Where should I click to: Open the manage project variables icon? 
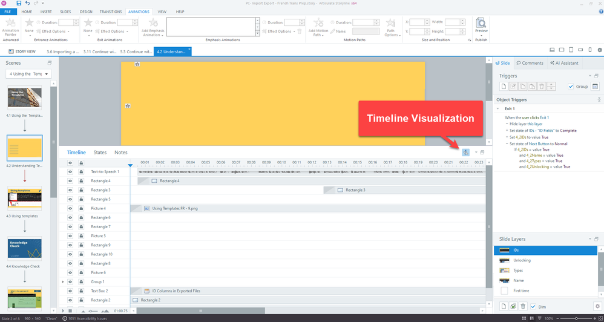click(595, 87)
